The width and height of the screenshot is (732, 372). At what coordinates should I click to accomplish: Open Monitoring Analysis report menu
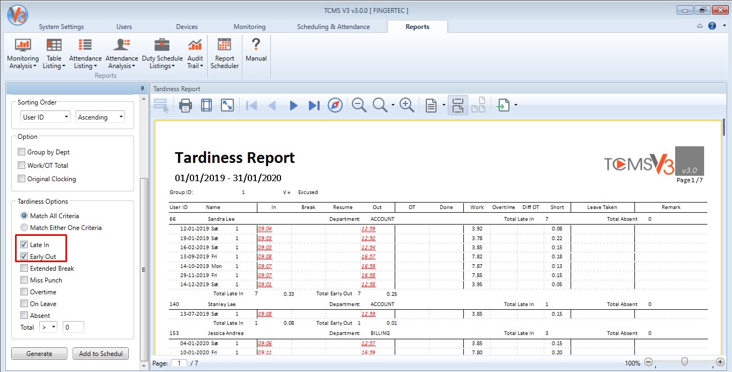23,54
